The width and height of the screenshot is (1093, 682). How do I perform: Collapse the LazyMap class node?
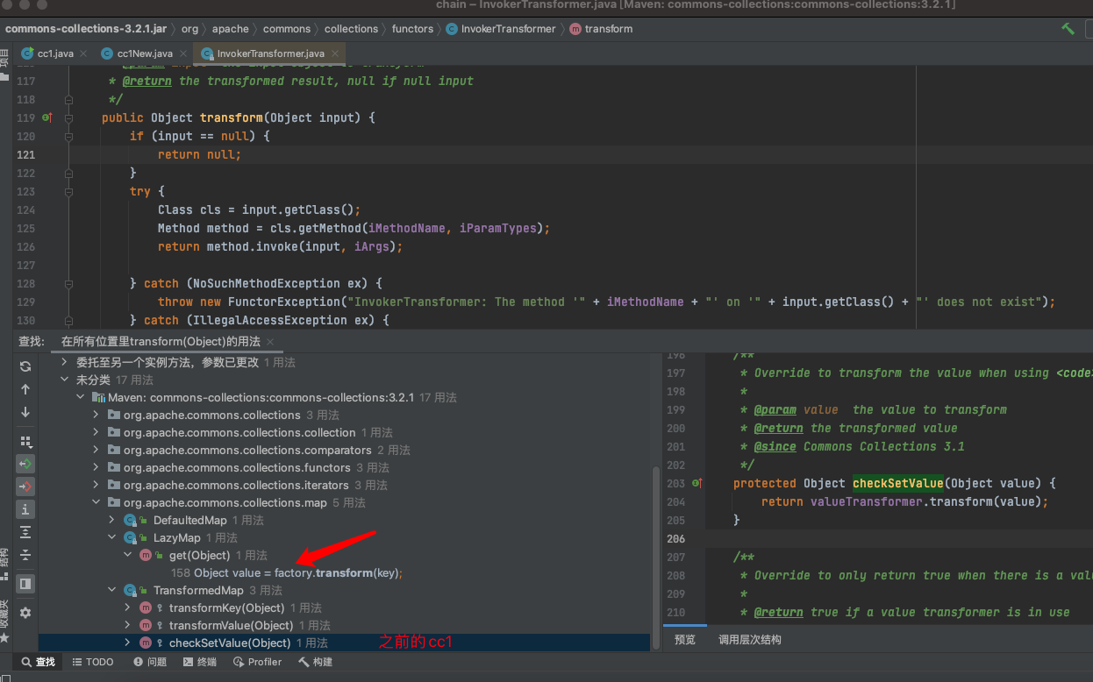(111, 537)
